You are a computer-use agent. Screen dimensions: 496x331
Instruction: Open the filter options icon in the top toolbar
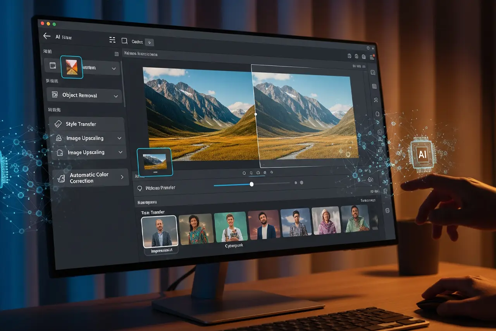click(112, 40)
